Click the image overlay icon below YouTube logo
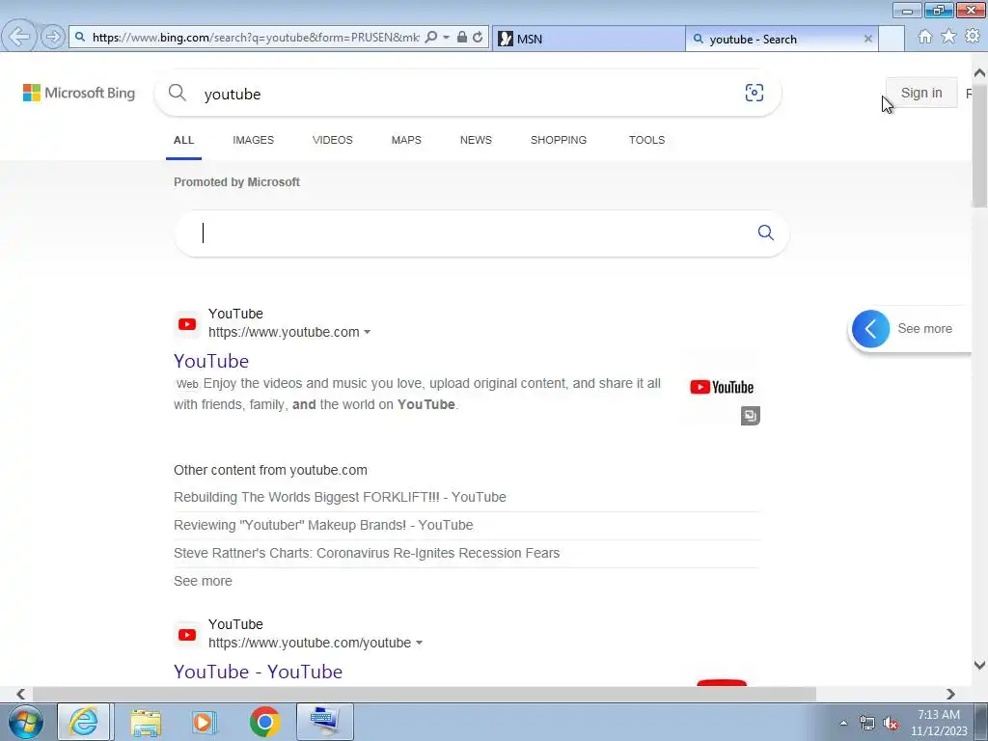 [x=750, y=416]
